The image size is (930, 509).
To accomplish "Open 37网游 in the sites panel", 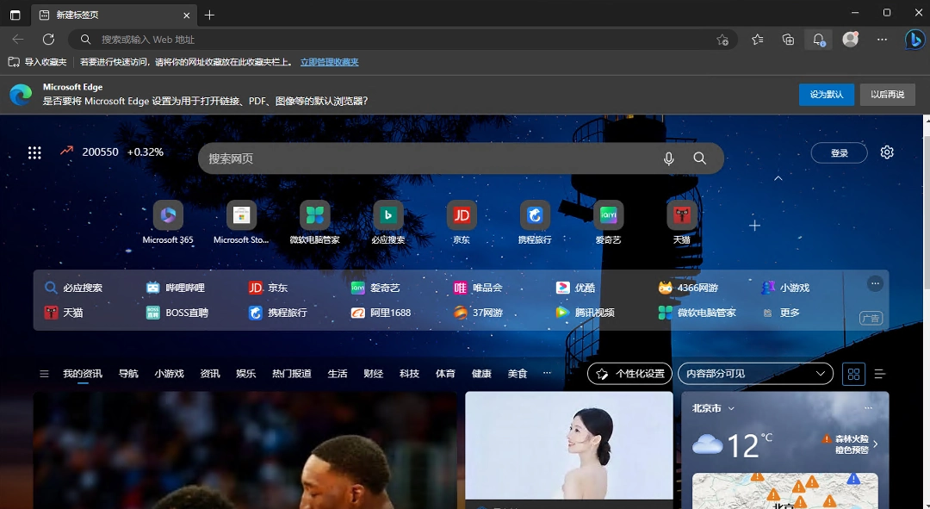I will coord(478,313).
